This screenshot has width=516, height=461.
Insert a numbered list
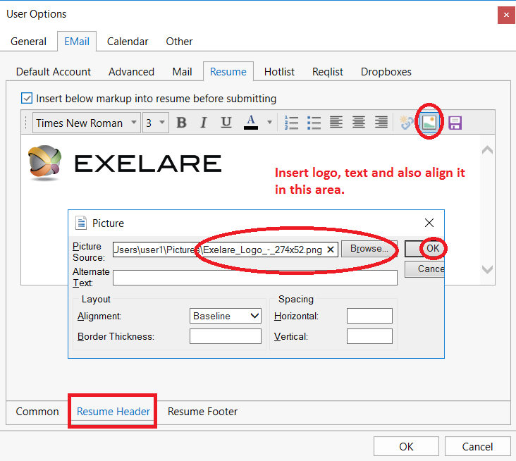click(292, 123)
